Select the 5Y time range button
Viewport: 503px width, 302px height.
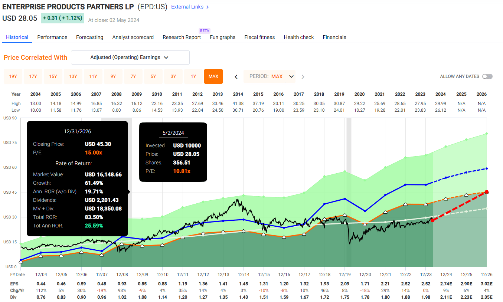point(153,76)
